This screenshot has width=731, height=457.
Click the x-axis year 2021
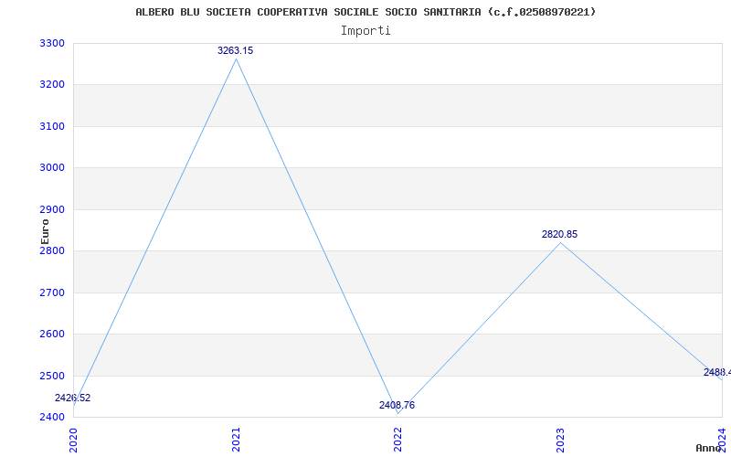coord(236,440)
